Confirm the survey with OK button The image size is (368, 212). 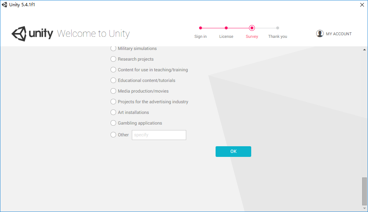(233, 151)
